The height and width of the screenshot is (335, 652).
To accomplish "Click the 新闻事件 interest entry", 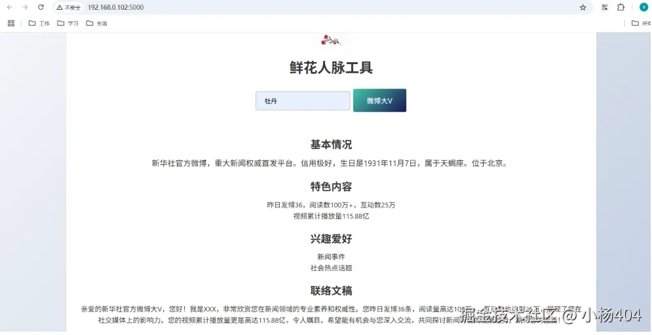I will point(331,257).
